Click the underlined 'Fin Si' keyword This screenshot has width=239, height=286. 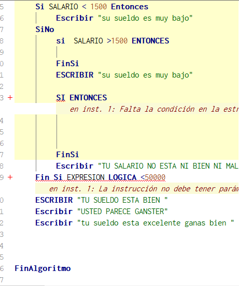pyautogui.click(x=49, y=177)
